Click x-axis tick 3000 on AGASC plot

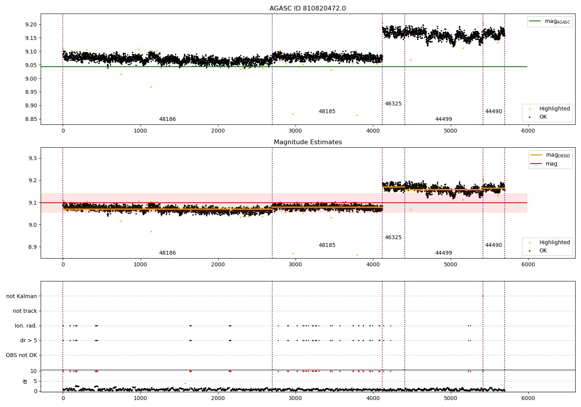point(296,131)
